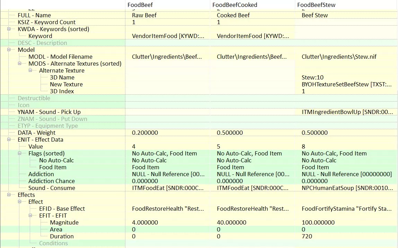Collapse the Effect child node
The width and height of the screenshot is (398, 248).
coord(19,202)
